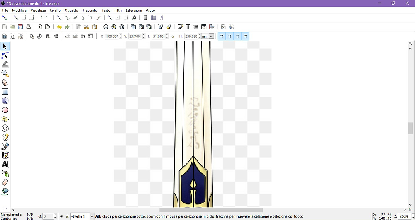Export the document
This screenshot has width=415, height=220.
coord(47,27)
